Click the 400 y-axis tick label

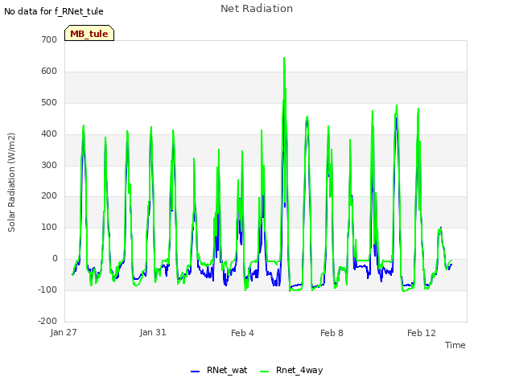click(49, 134)
